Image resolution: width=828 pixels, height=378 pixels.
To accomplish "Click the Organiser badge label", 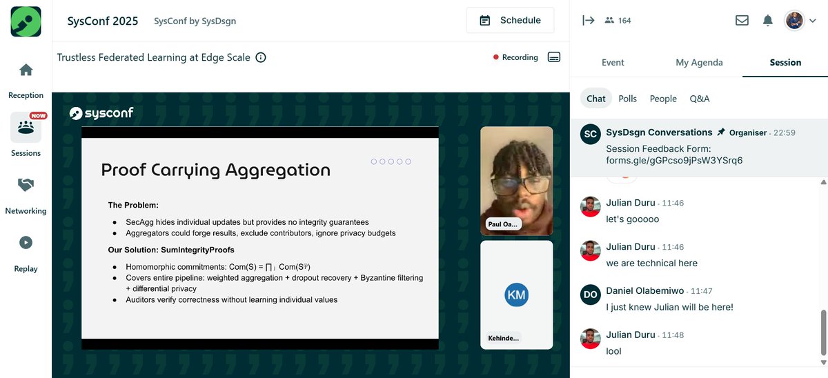I will point(748,132).
